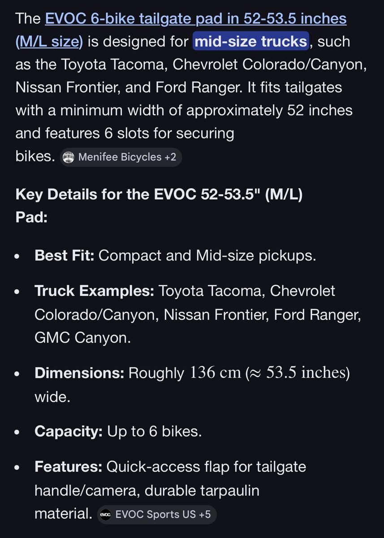The image size is (384, 538).
Task: Click the "Dimensions:" bold label
Action: 79,373
